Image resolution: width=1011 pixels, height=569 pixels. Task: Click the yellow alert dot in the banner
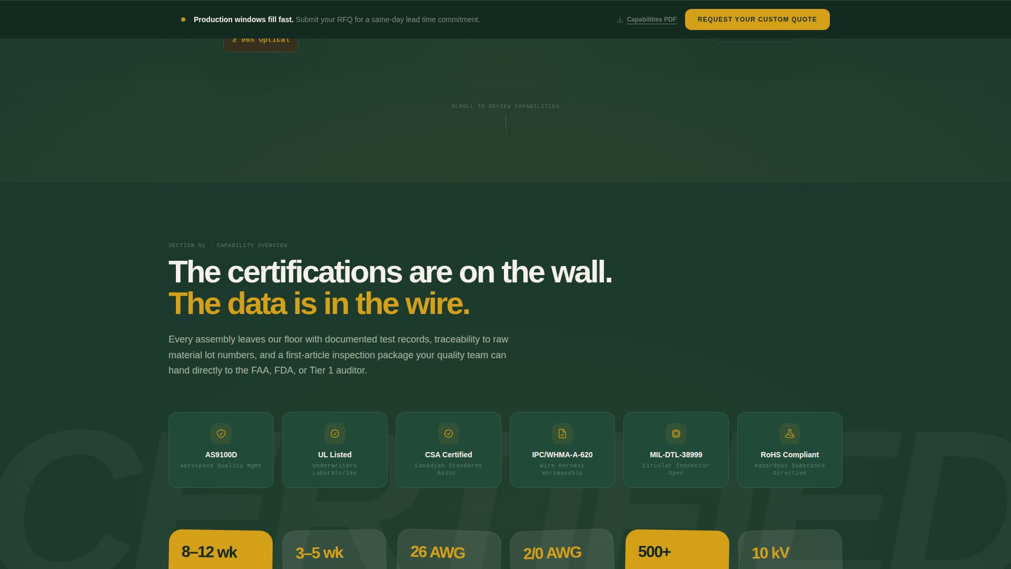coord(183,19)
